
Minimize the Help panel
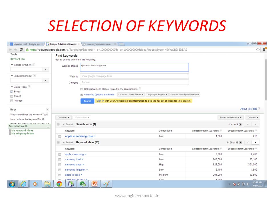click(x=47, y=109)
